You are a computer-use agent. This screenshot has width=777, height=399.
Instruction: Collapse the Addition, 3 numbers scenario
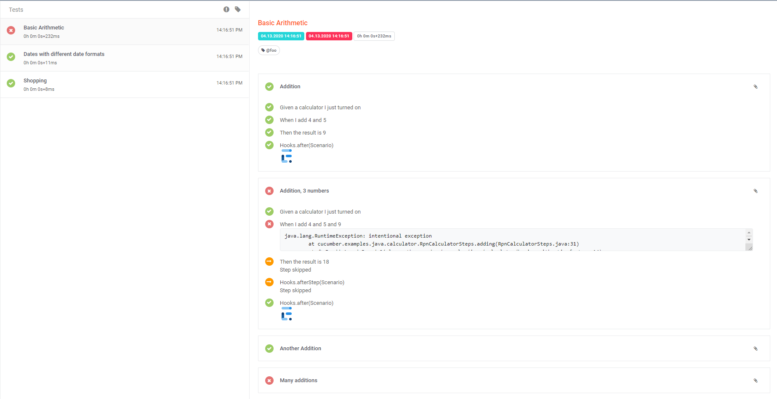tap(304, 190)
